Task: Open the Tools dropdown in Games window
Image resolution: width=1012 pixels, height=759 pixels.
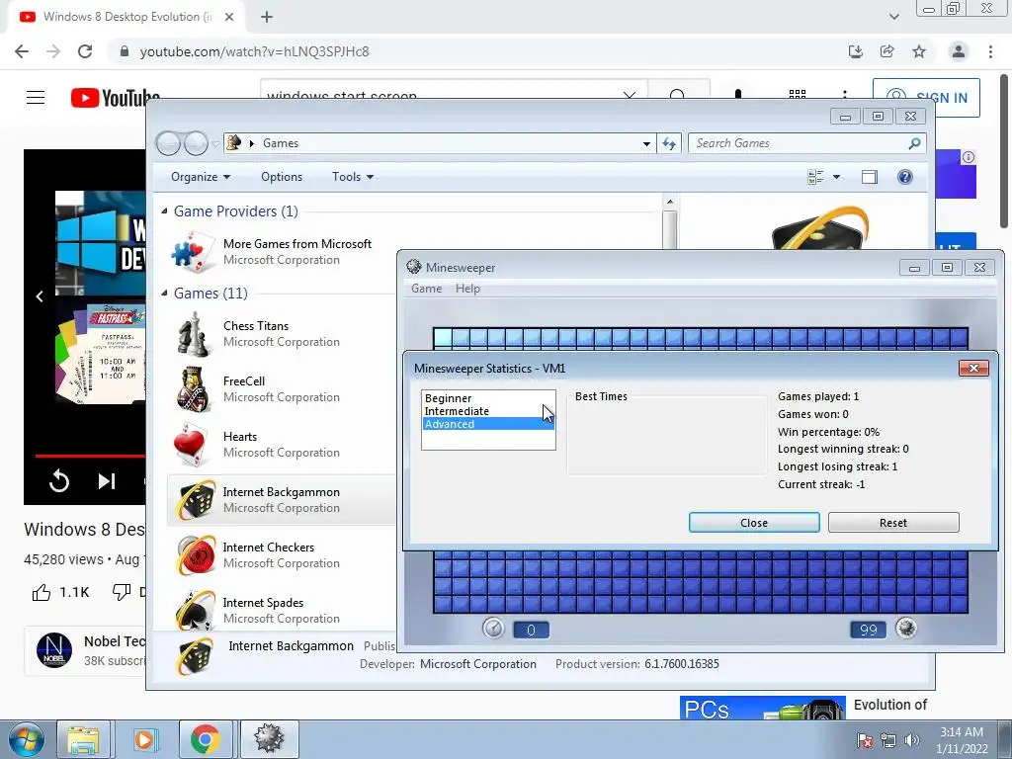Action: point(353,177)
